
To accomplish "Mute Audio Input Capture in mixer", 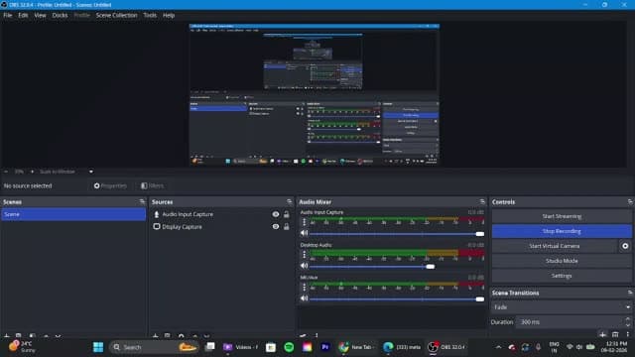I will pyautogui.click(x=305, y=233).
